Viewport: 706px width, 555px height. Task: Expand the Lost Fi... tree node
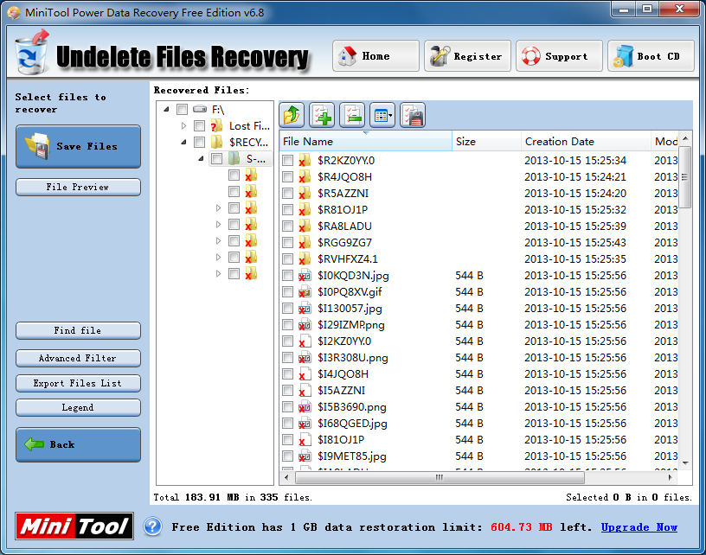[183, 126]
